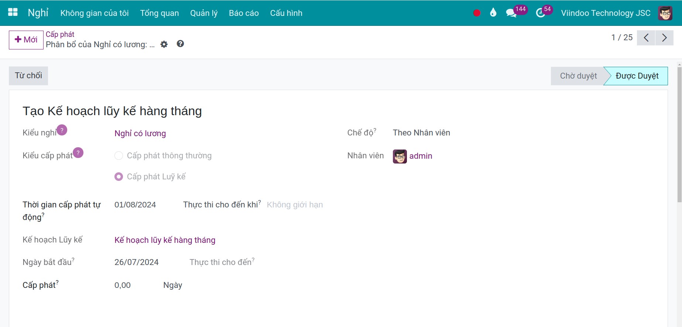Image resolution: width=682 pixels, height=327 pixels.
Task: Go to next record with right chevron
Action: tap(664, 38)
